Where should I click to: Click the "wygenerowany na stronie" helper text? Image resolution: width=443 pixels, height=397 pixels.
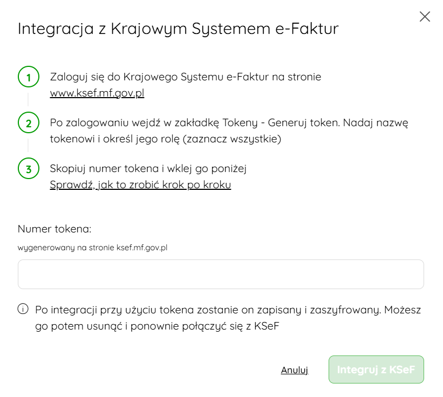(100, 248)
